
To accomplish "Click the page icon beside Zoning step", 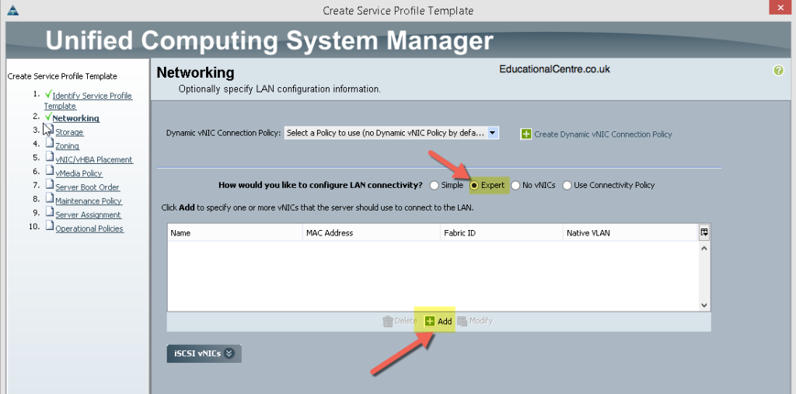I will coord(50,142).
